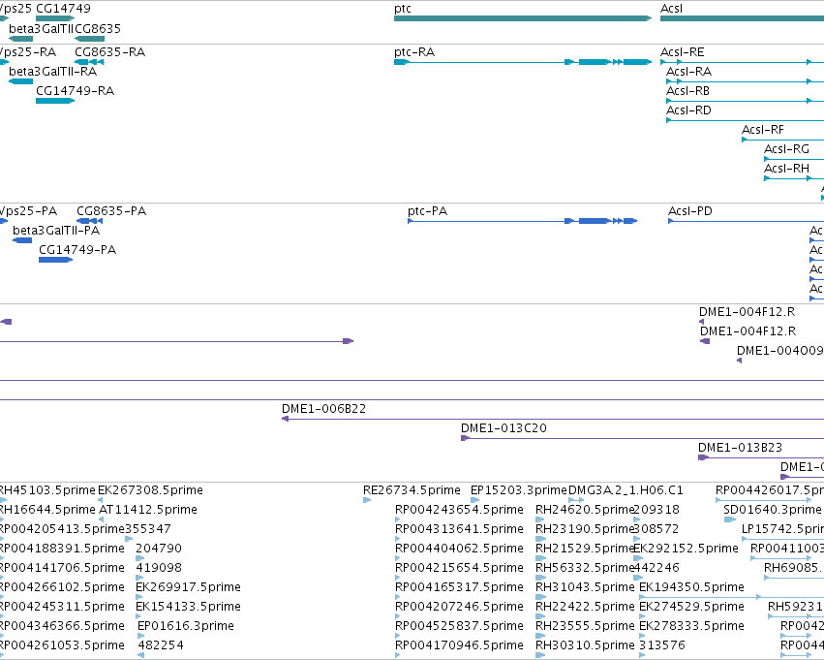Select the RH24620.5prime EST label
The height and width of the screenshot is (660, 824).
pyautogui.click(x=585, y=510)
